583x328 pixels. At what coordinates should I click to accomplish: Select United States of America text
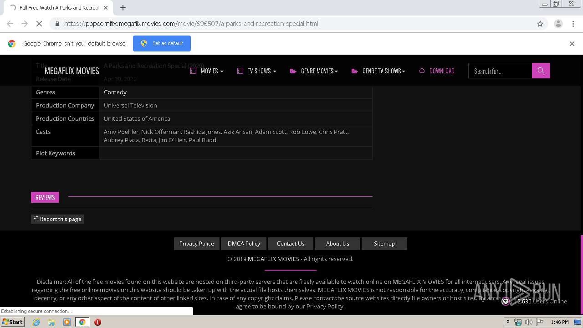(137, 118)
